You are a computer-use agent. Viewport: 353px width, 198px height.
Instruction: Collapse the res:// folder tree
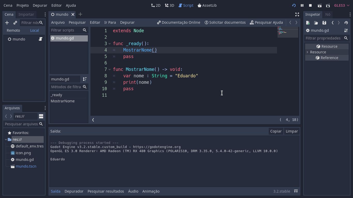click(x=6, y=139)
